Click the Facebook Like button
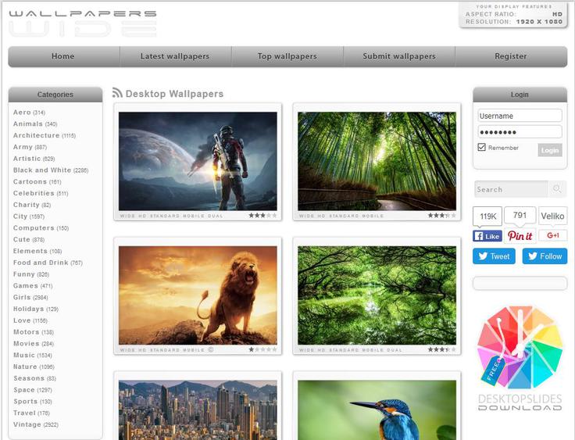575x440 pixels. pyautogui.click(x=487, y=236)
